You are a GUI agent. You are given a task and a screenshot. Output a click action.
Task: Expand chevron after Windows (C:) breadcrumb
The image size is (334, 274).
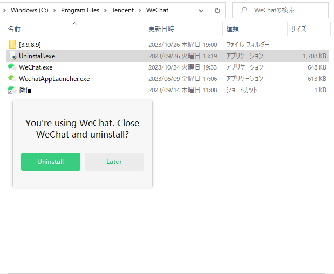pos(54,10)
